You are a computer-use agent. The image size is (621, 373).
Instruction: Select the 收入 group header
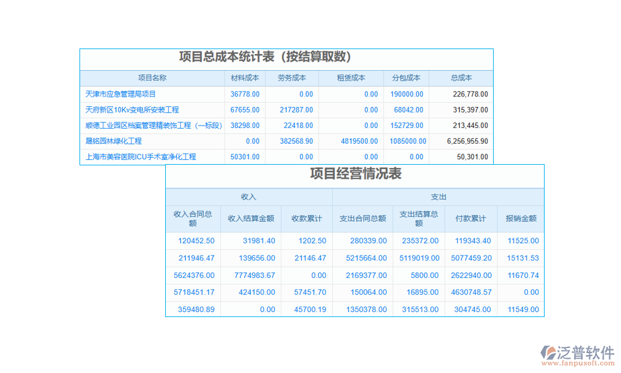(249, 196)
